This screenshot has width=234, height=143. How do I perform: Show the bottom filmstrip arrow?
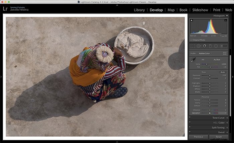coord(117,142)
